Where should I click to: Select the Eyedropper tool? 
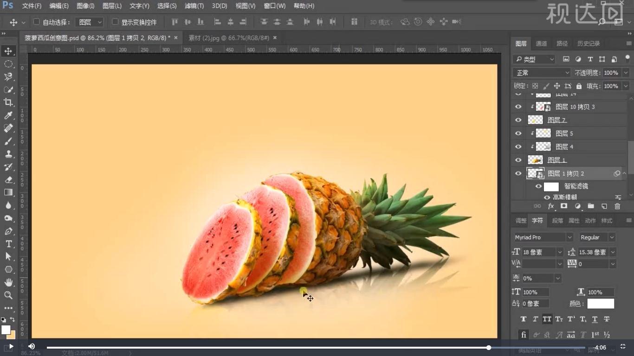point(8,115)
